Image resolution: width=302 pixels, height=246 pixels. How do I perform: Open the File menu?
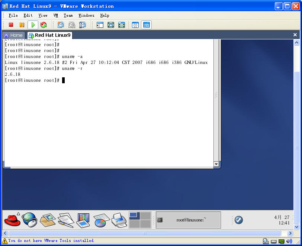click(13, 15)
